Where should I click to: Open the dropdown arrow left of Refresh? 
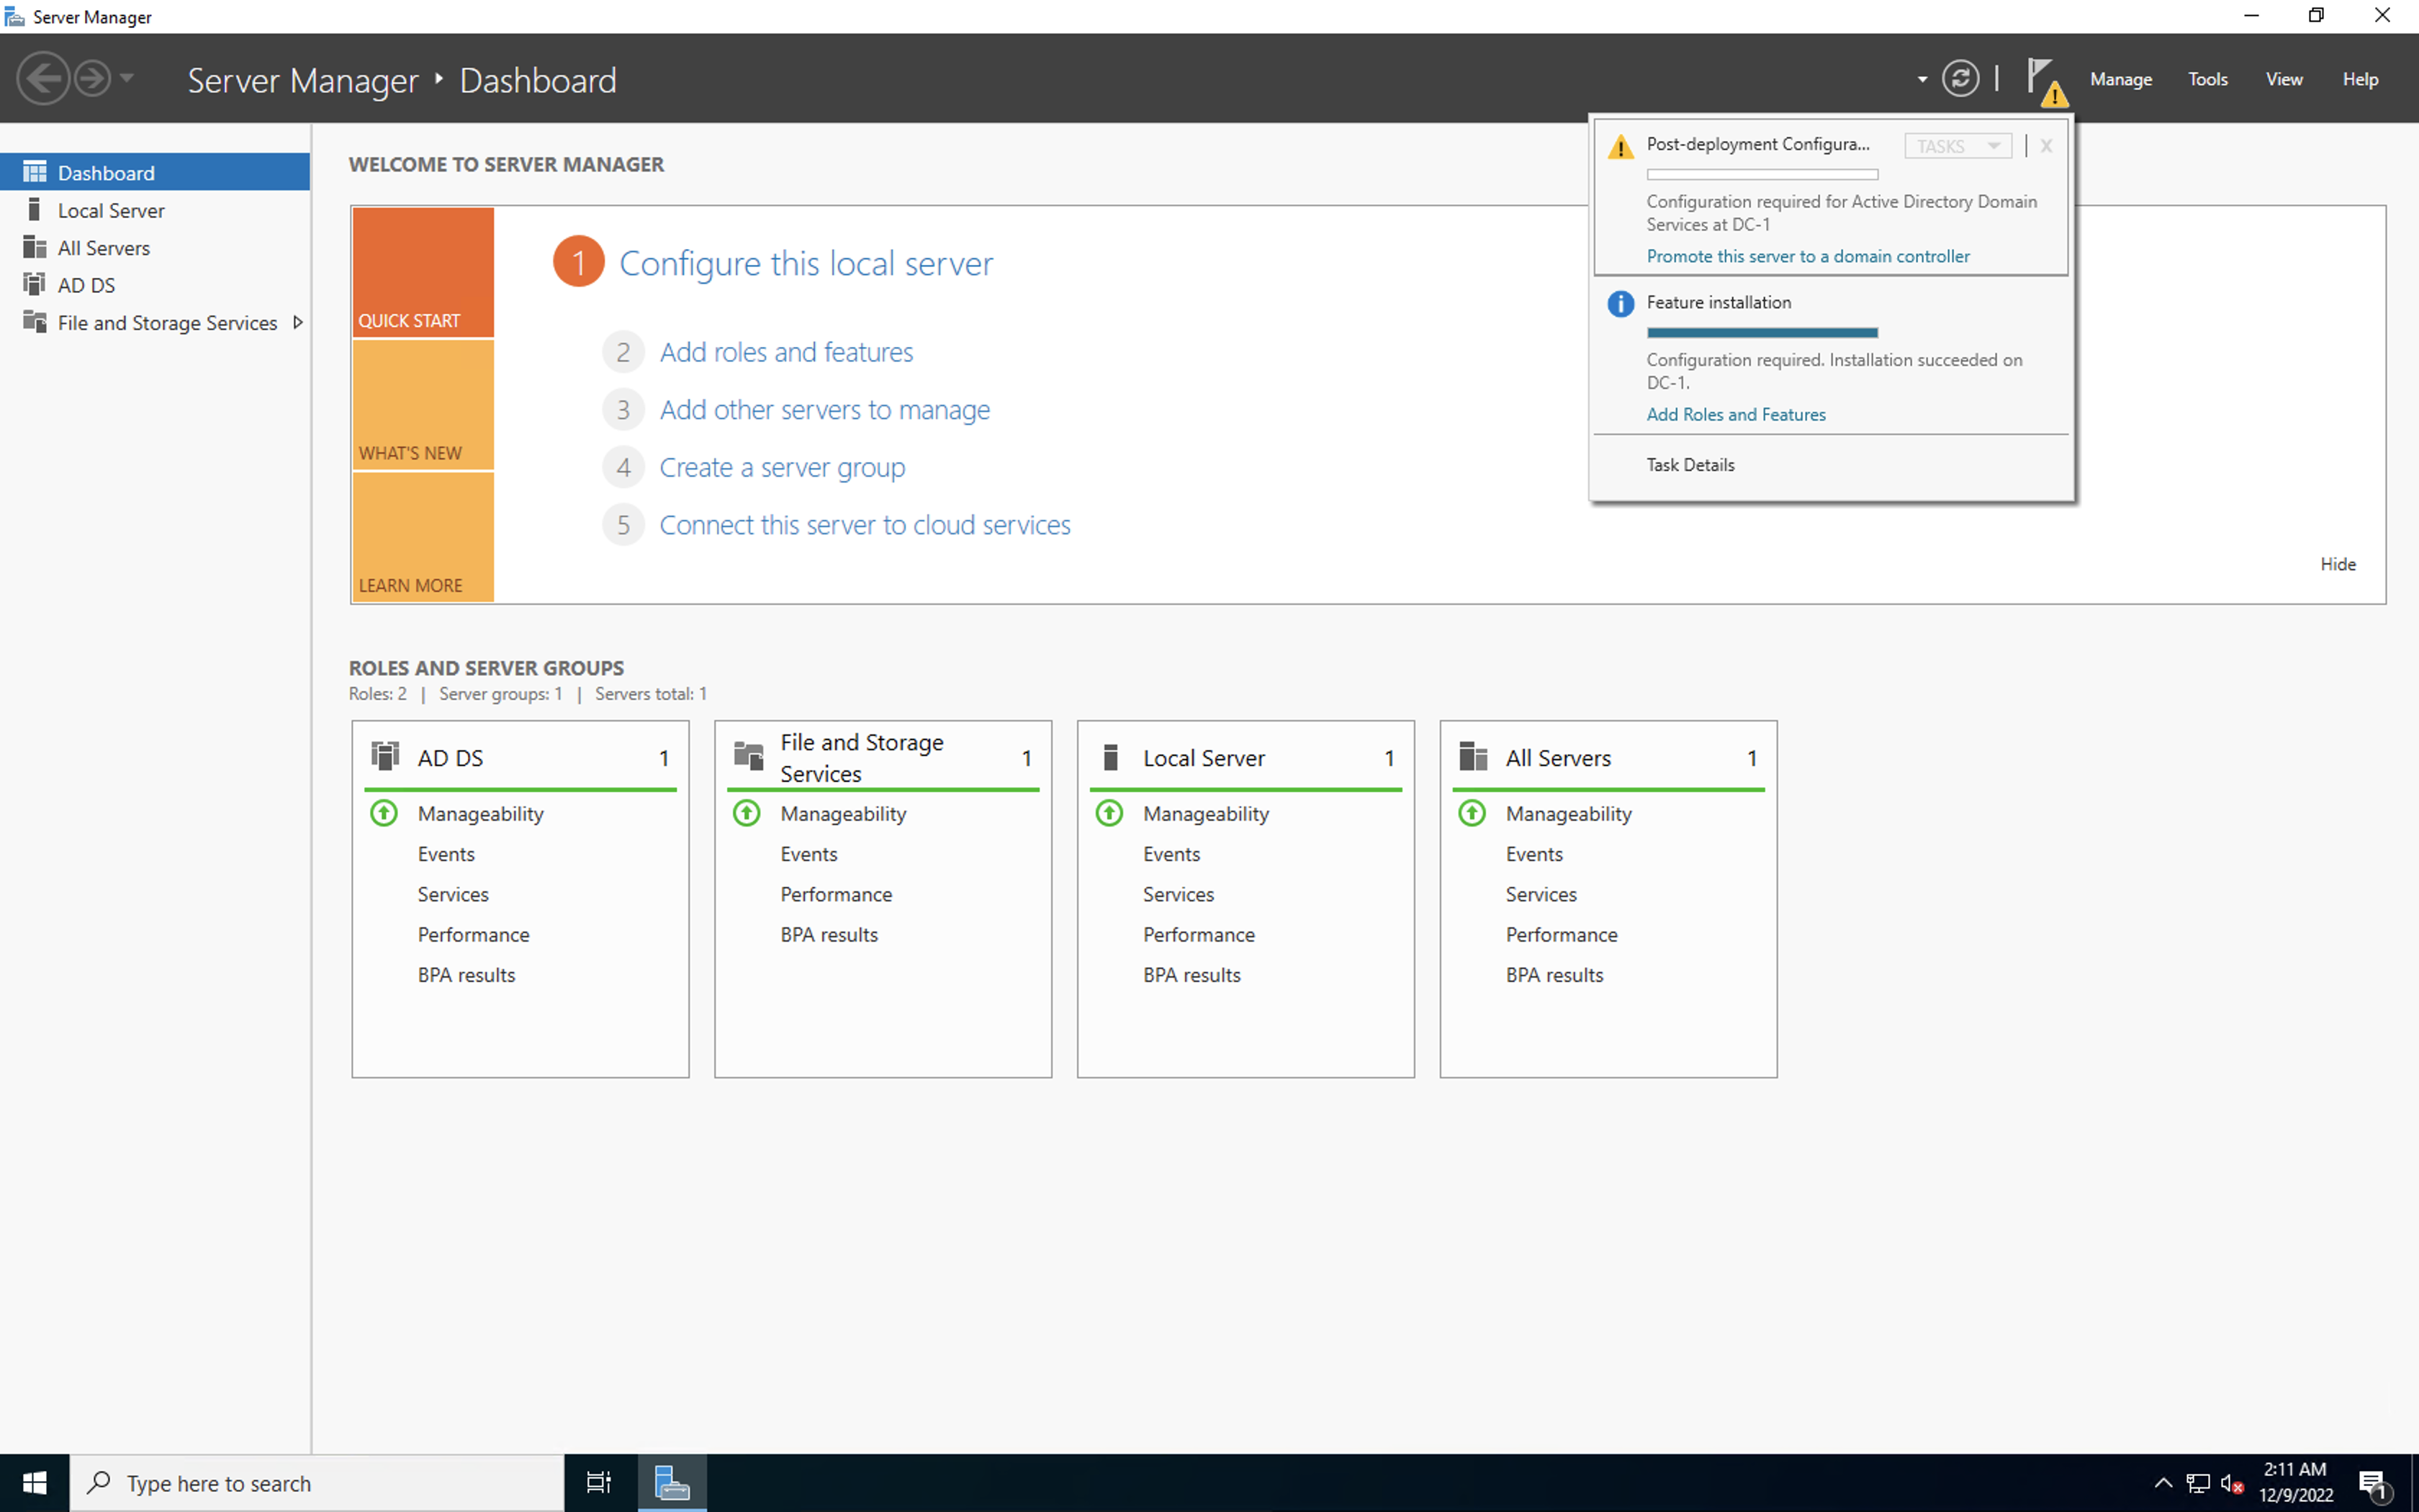click(1922, 79)
